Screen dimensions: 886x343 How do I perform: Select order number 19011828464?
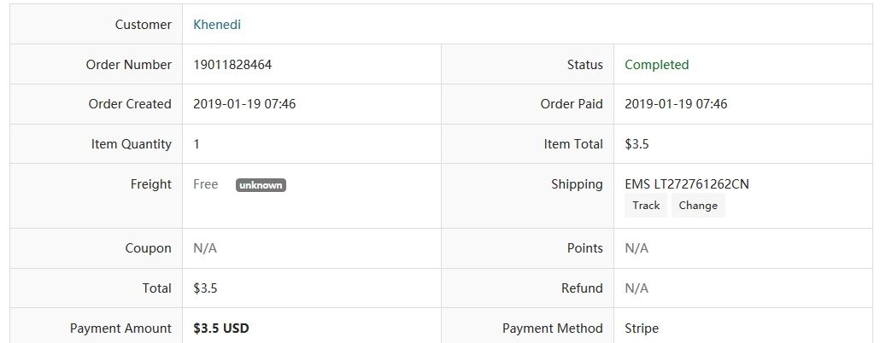232,65
